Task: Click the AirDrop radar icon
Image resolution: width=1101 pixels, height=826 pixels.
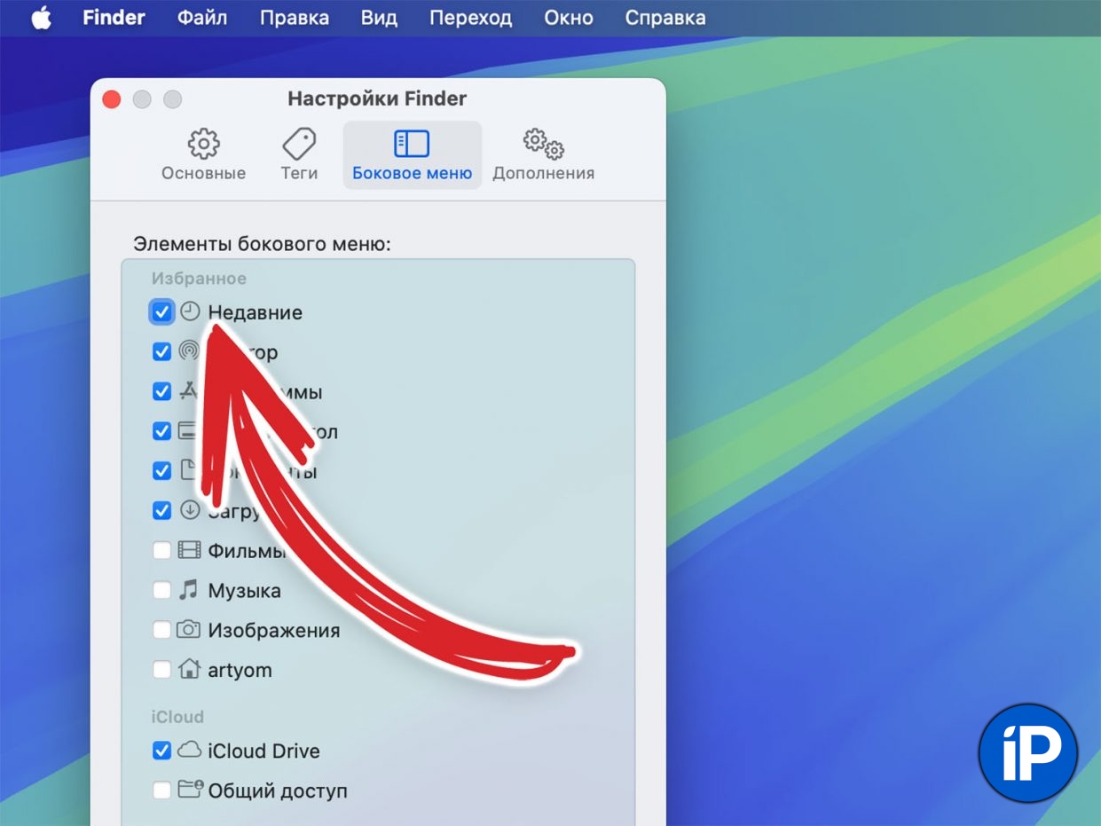Action: pos(188,351)
